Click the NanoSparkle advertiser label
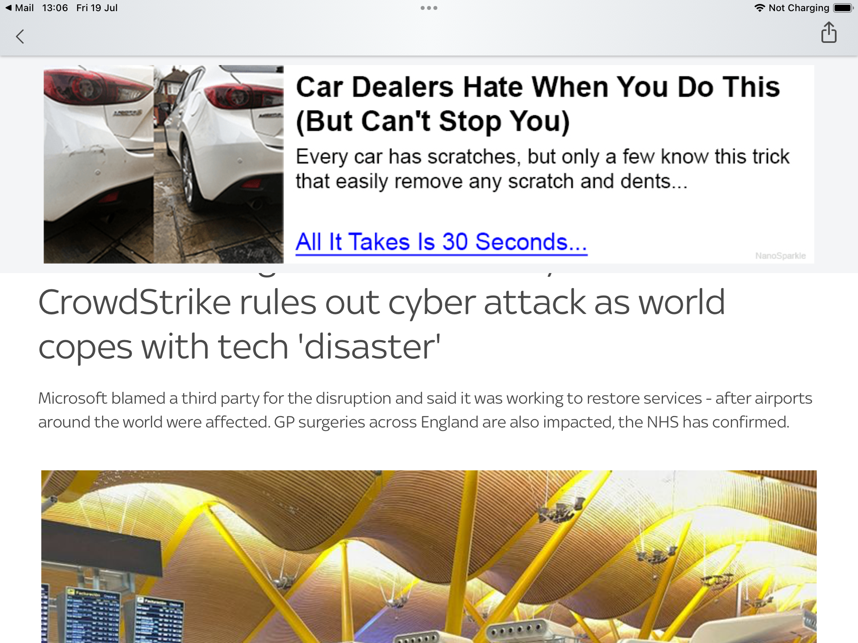858x643 pixels. tap(780, 256)
